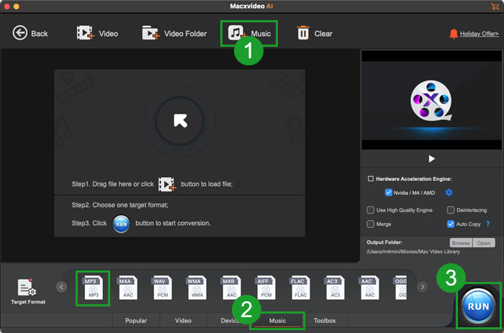Image resolution: width=504 pixels, height=333 pixels.
Task: Click the drop-file arrow circle
Action: 180,121
